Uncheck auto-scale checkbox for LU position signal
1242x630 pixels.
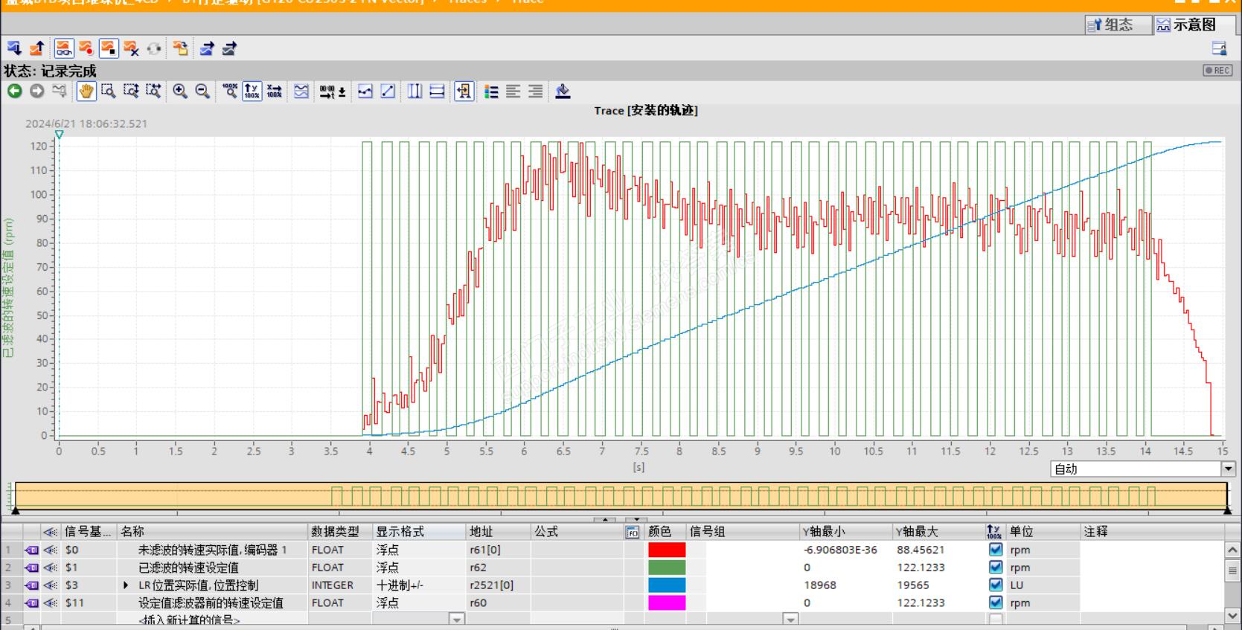[996, 585]
